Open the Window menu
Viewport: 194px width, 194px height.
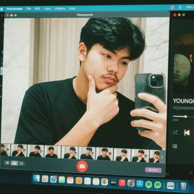60,9
